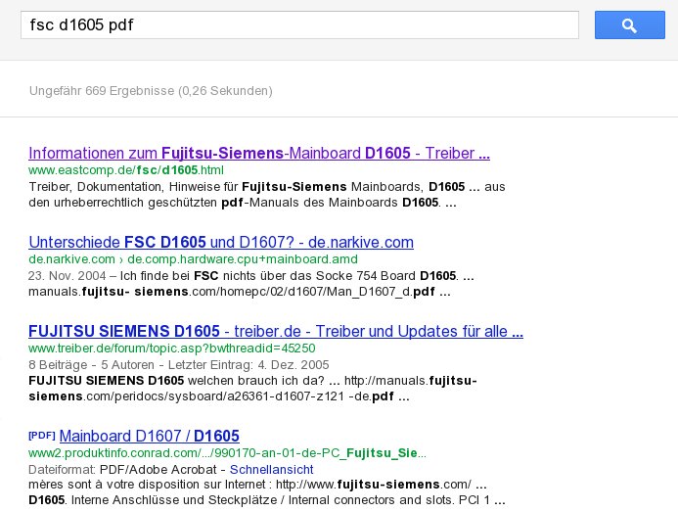Click the snippet line '8 Beiträge - 5 Autoren'
The height and width of the screenshot is (512, 678).
pos(179,365)
